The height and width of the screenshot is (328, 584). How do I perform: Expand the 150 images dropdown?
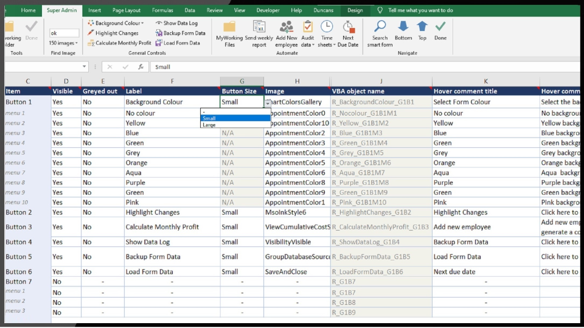63,43
